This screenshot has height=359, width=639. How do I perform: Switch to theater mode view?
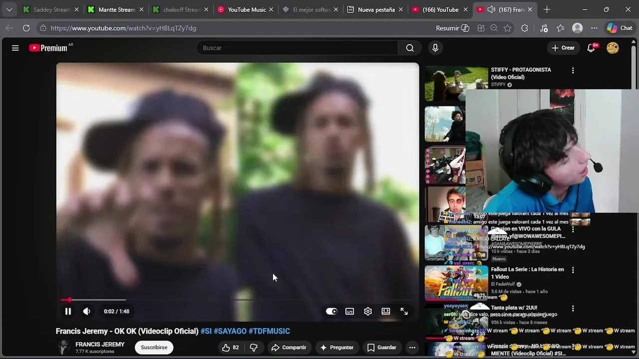[386, 311]
